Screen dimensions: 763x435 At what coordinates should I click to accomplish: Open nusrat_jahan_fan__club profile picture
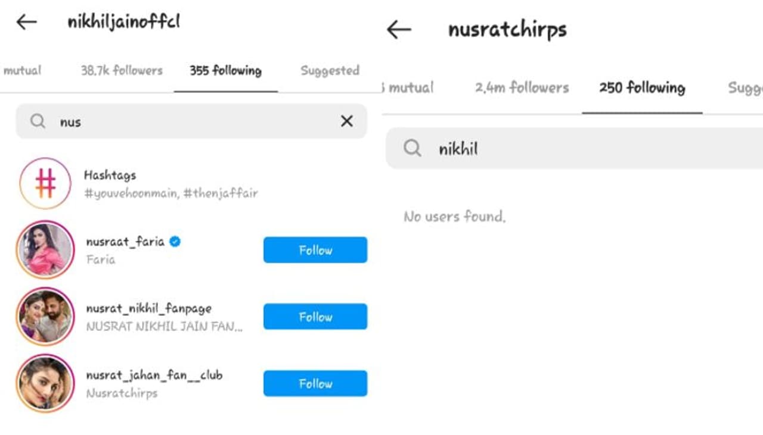pos(45,383)
